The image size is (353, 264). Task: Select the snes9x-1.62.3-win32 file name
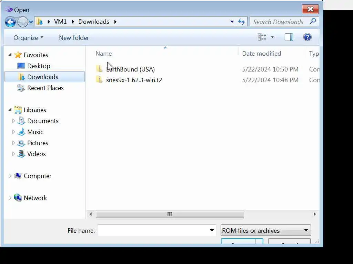pyautogui.click(x=134, y=80)
